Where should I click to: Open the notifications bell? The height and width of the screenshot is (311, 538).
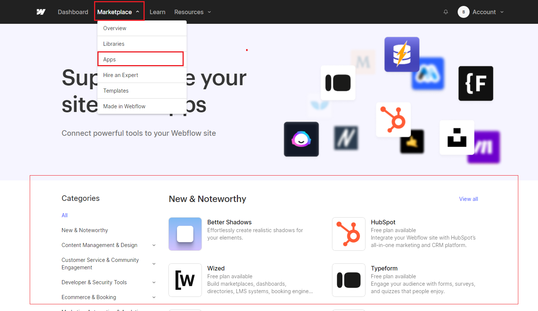446,12
